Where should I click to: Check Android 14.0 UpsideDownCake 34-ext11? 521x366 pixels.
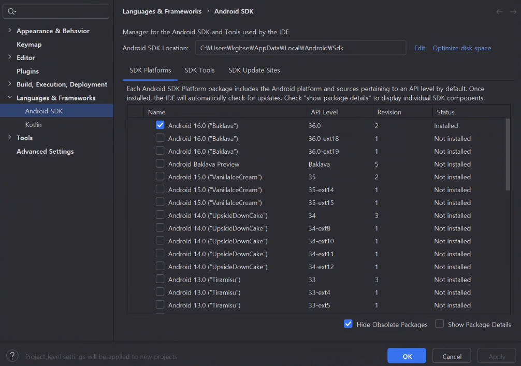coord(160,254)
